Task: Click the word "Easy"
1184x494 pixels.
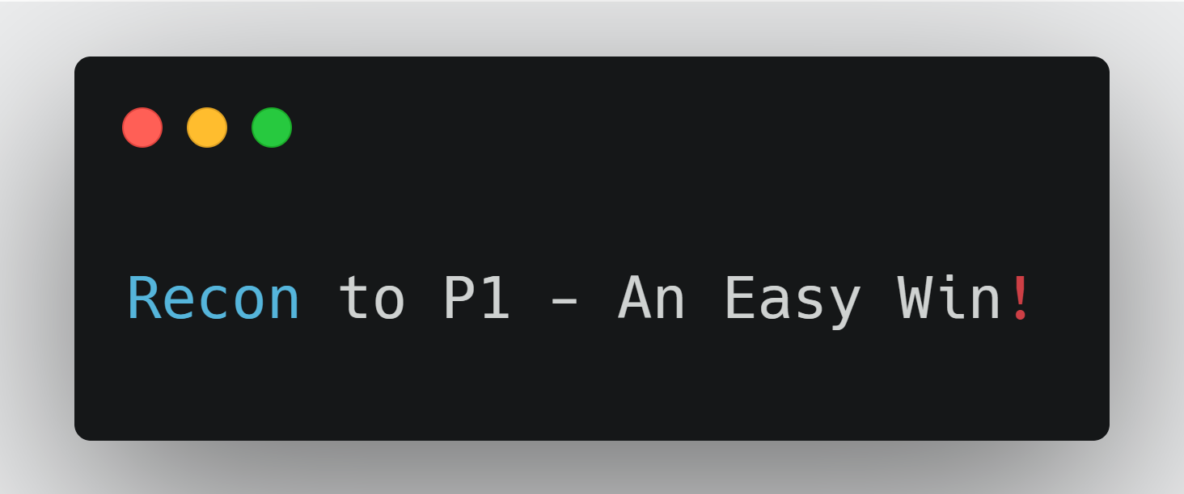Action: 790,299
